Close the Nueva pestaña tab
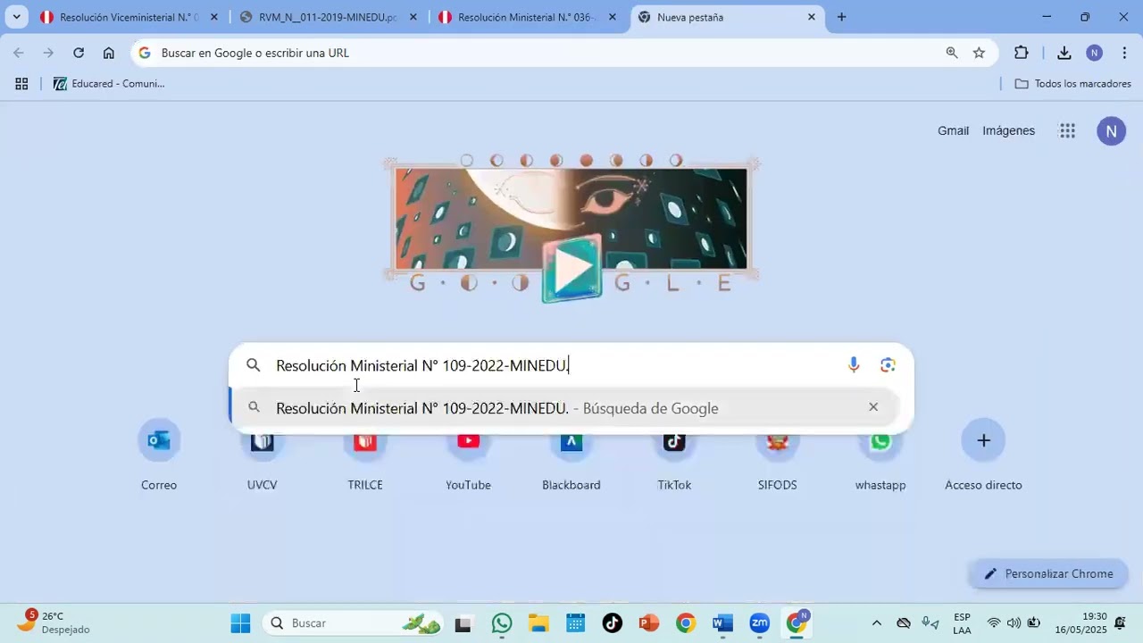Screen dimensions: 1143x643 tap(811, 17)
